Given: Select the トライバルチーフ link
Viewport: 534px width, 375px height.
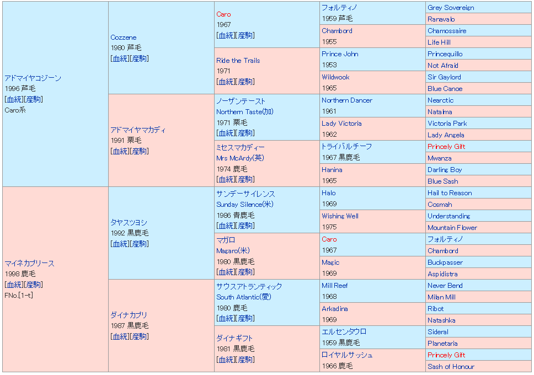Looking at the screenshot, I should click(346, 147).
